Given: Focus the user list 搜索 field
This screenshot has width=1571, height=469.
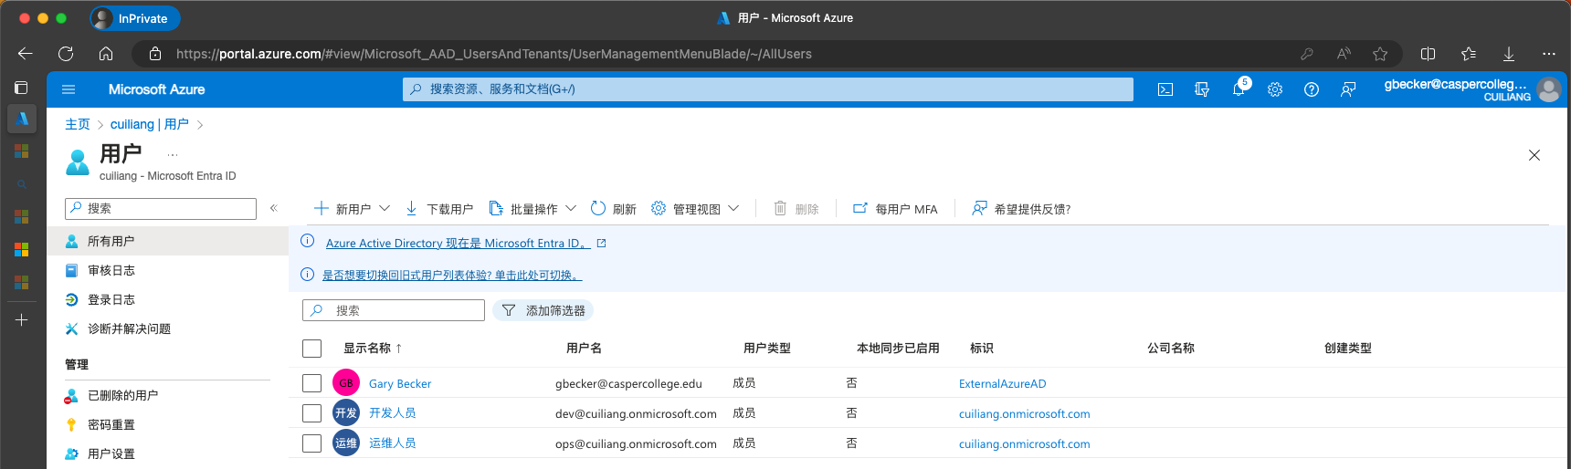Looking at the screenshot, I should point(394,310).
